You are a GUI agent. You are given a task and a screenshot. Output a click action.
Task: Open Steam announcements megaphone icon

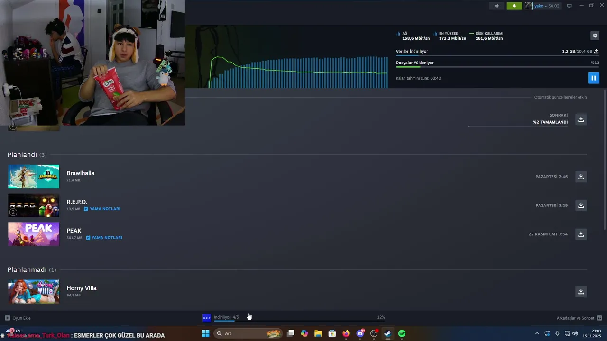click(x=497, y=6)
